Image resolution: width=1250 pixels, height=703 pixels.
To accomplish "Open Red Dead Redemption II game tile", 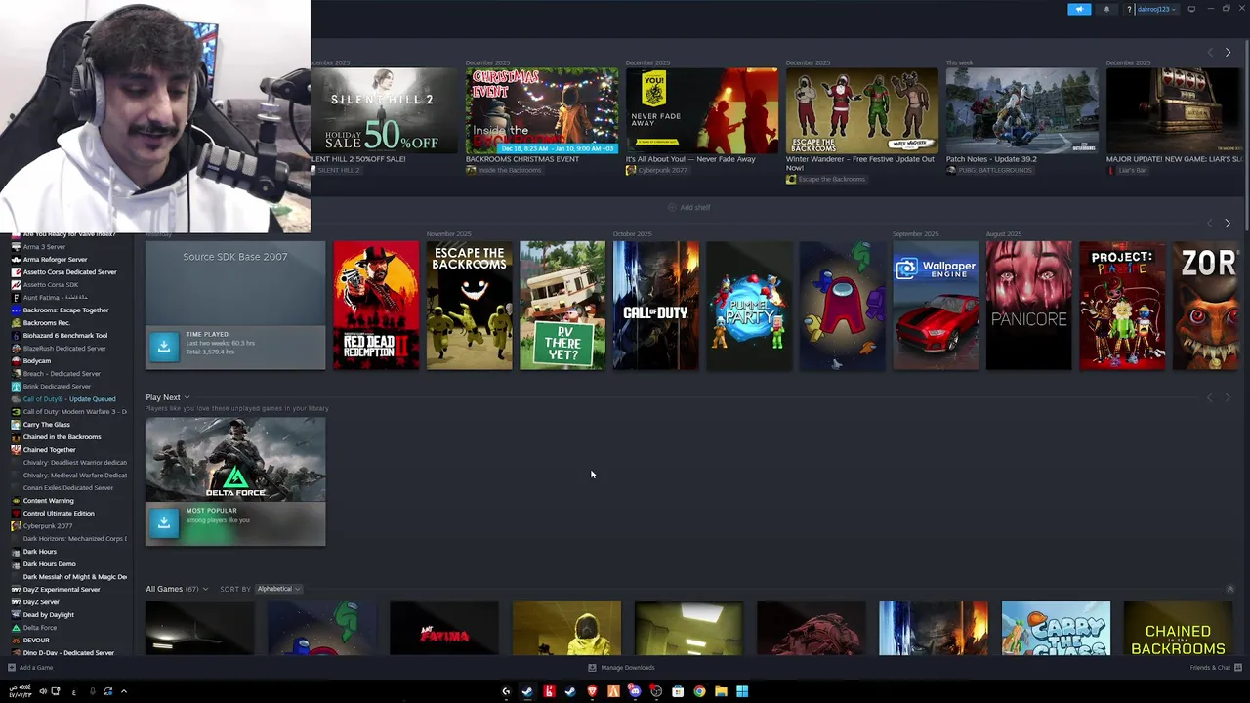I will click(x=376, y=306).
